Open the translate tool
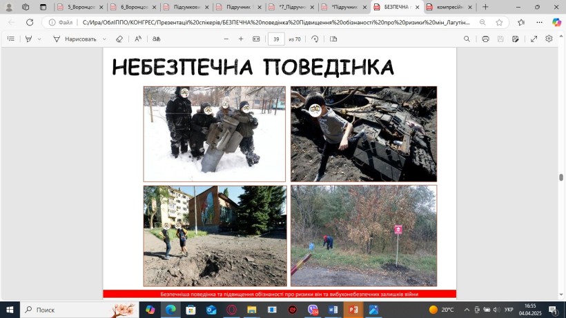 tap(156, 39)
